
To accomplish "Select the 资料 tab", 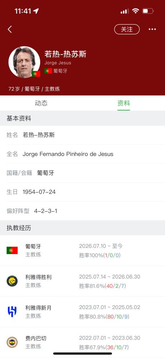I will 124,103.
